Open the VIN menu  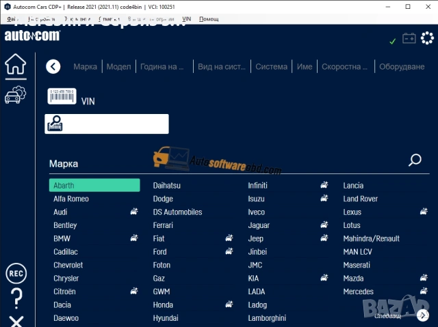click(187, 19)
